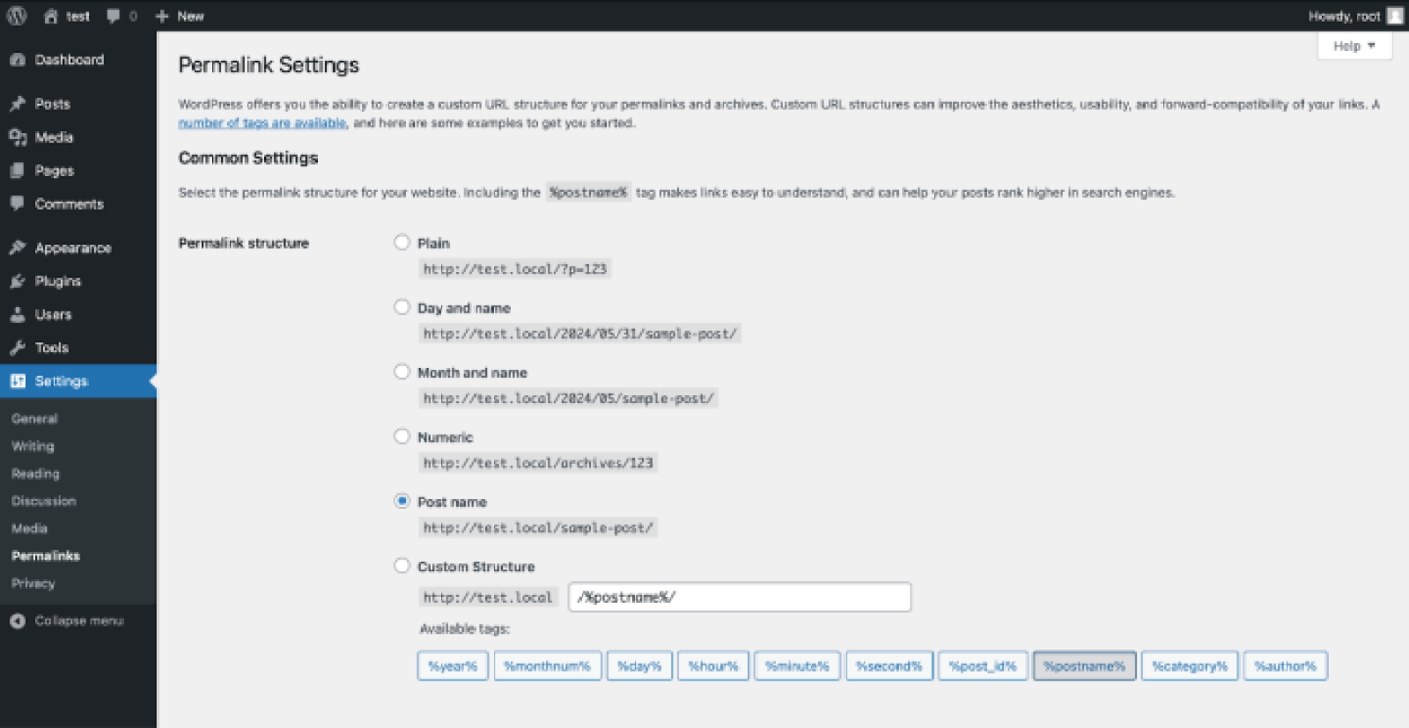The height and width of the screenshot is (728, 1409).
Task: Click the Appearance paintbrush icon
Action: point(18,247)
